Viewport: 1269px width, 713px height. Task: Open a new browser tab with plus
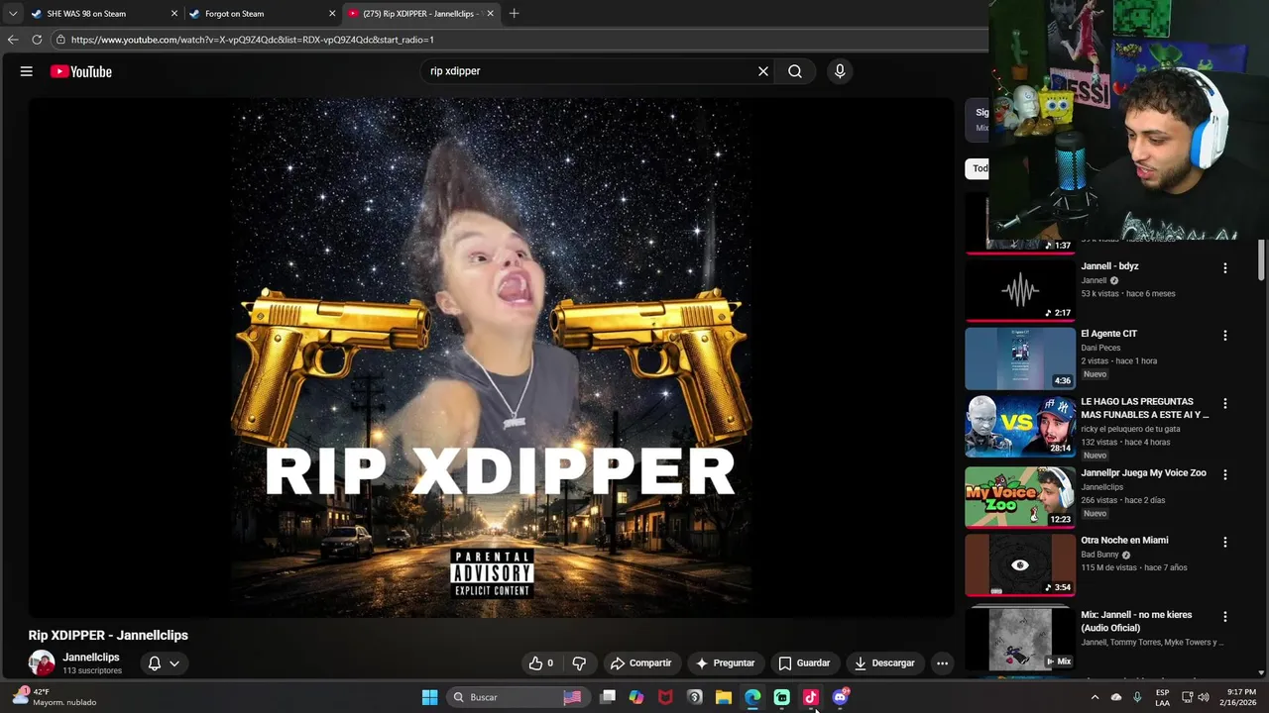tap(514, 14)
